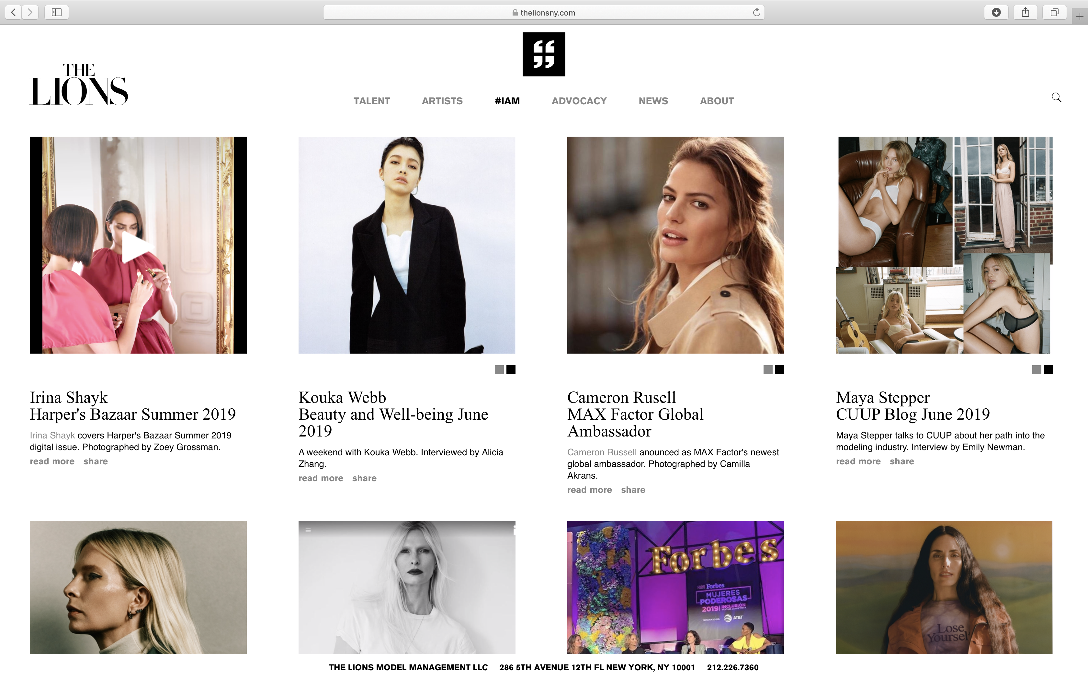Click the Downloads icon in Safari toolbar
This screenshot has width=1088, height=680.
tap(996, 12)
